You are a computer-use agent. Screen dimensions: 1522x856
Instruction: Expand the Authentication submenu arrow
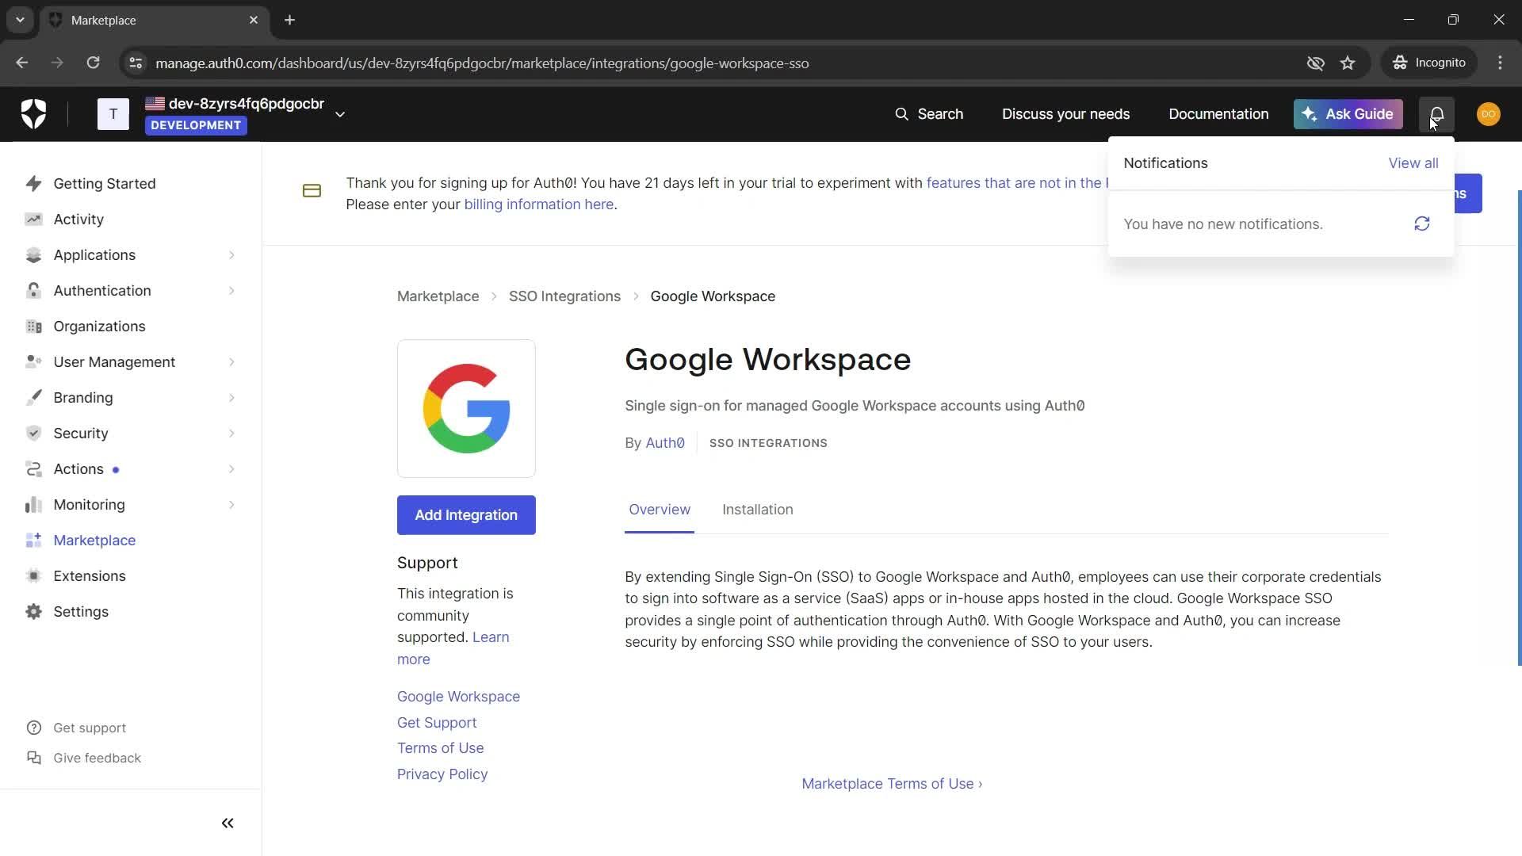tap(231, 291)
